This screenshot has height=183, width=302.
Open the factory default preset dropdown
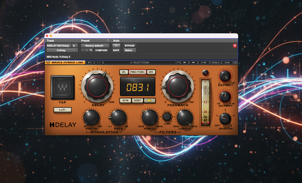[95, 45]
